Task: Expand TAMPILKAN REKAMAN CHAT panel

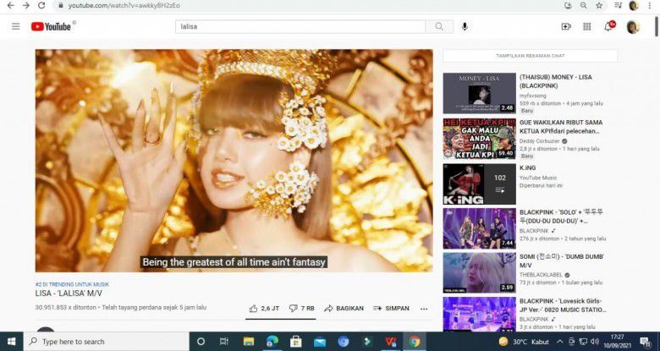Action: (x=530, y=56)
